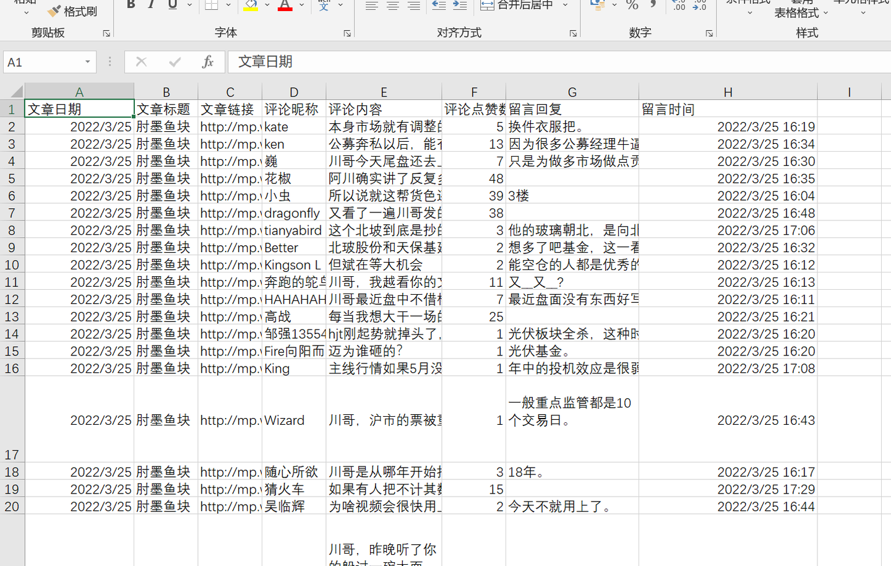Apply the yellow fill color
The height and width of the screenshot is (566, 891).
click(x=251, y=5)
